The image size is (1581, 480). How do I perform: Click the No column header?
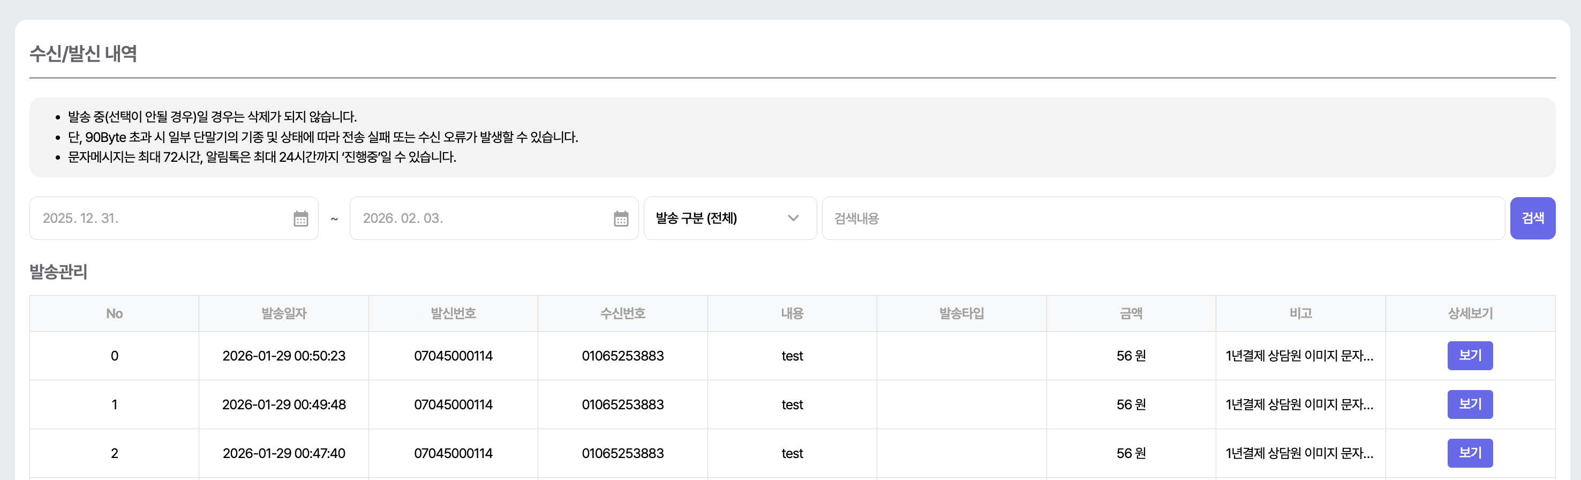tap(114, 313)
